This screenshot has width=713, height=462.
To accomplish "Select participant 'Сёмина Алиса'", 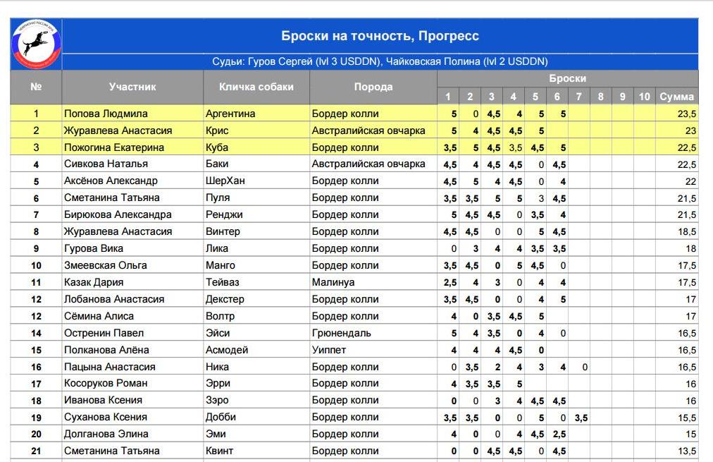I will [99, 316].
